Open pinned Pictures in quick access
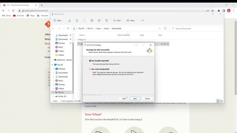This screenshot has height=133, width=237. 61,43
